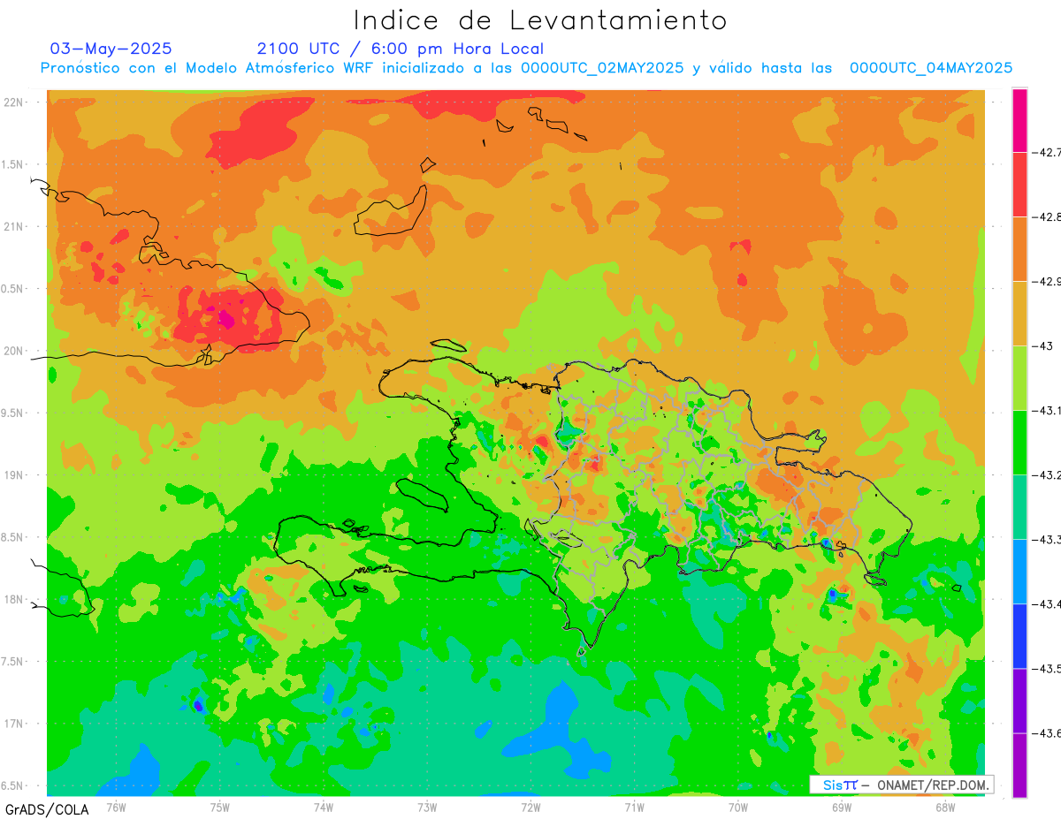Click the '74W' longitude axis label

324,807
